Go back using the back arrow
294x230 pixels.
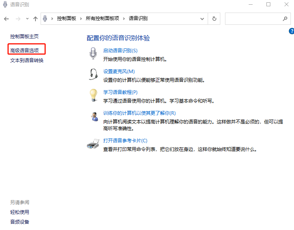pos(6,18)
